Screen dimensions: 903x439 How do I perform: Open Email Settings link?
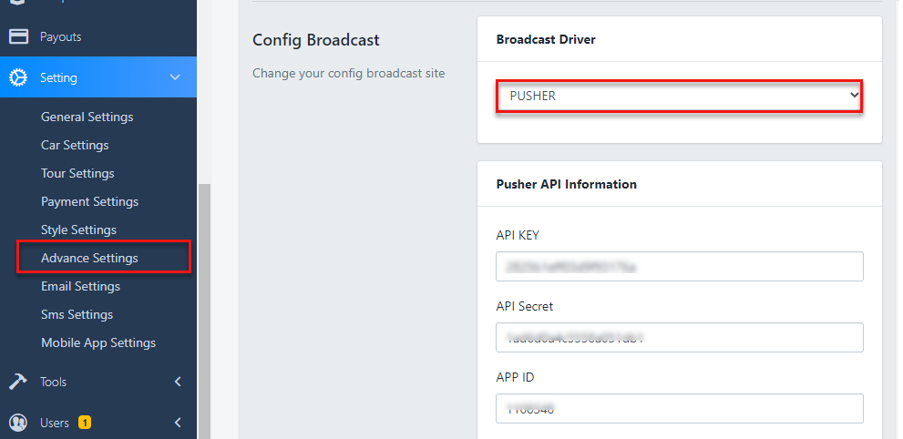pyautogui.click(x=80, y=286)
